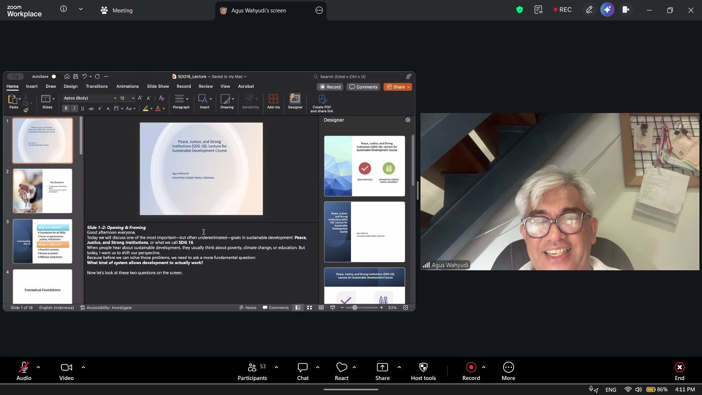Select Agus Wahyudi's screen tab

pyautogui.click(x=258, y=10)
